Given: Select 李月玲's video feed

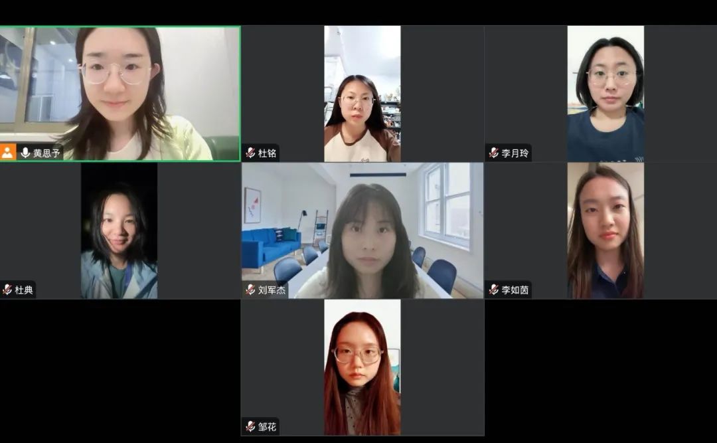Looking at the screenshot, I should (605, 94).
